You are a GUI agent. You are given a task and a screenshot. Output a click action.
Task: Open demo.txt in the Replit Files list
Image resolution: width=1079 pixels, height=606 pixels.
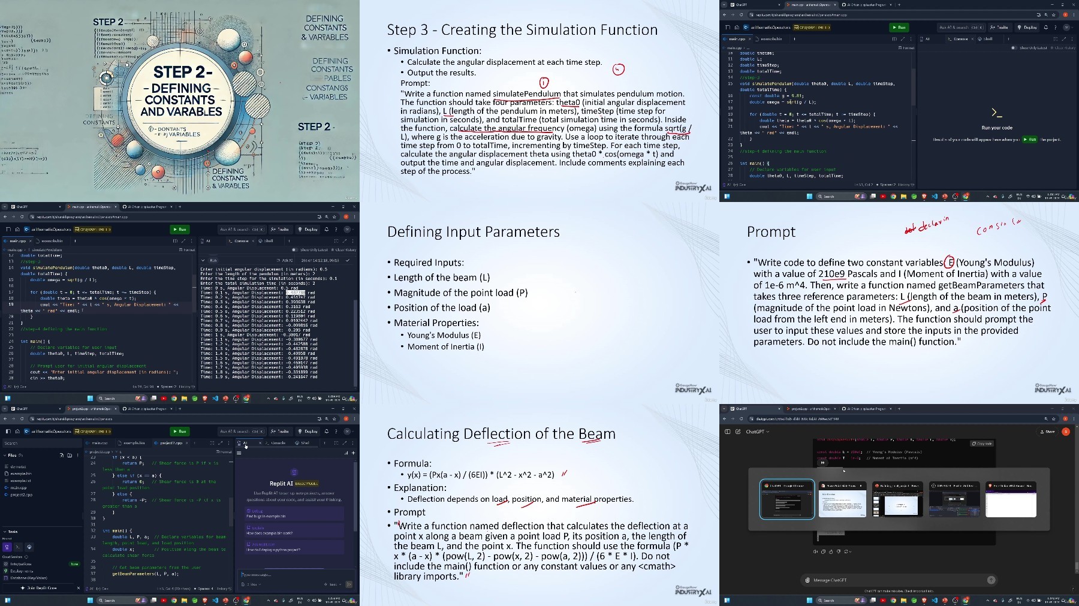pyautogui.click(x=17, y=466)
